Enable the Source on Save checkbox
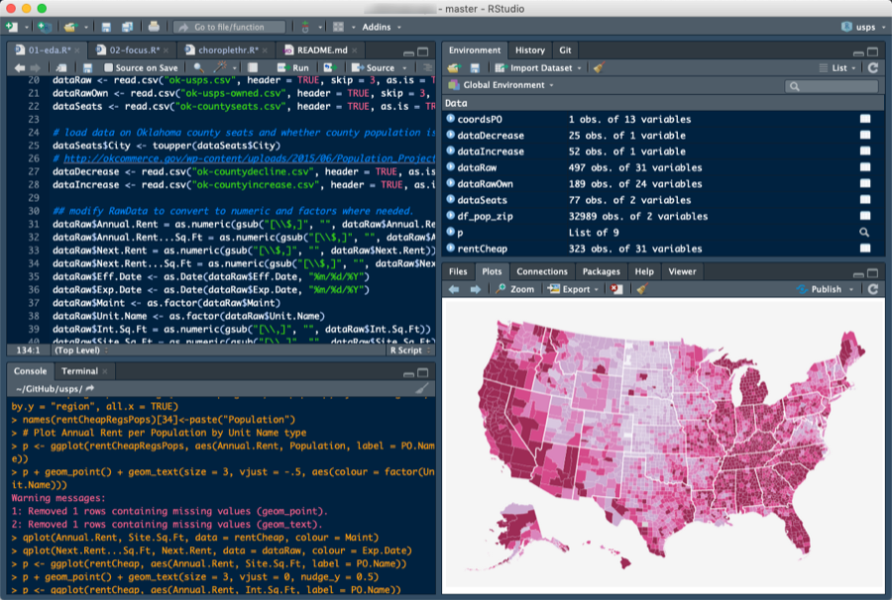The height and width of the screenshot is (600, 892). click(x=108, y=67)
